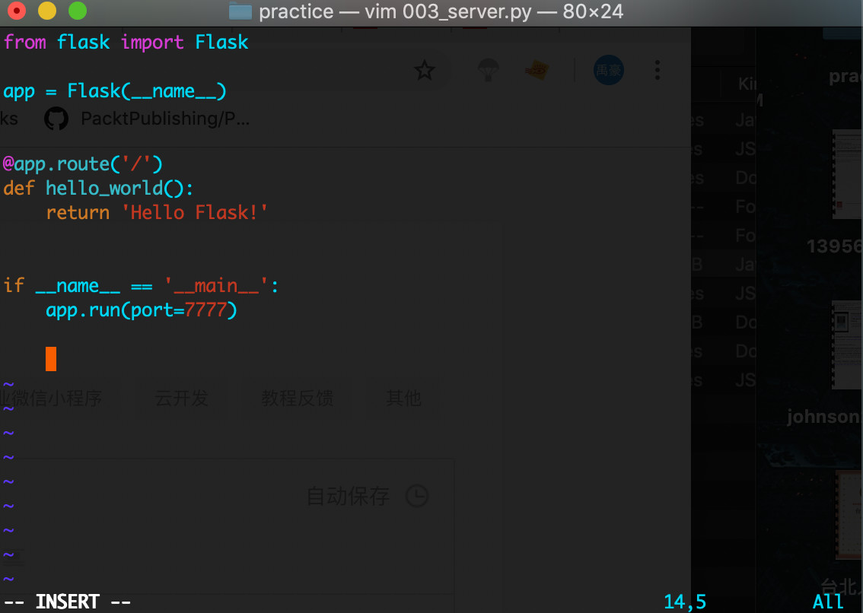Click the '13956' label on the desktop
This screenshot has height=613, width=863.
pos(834,246)
